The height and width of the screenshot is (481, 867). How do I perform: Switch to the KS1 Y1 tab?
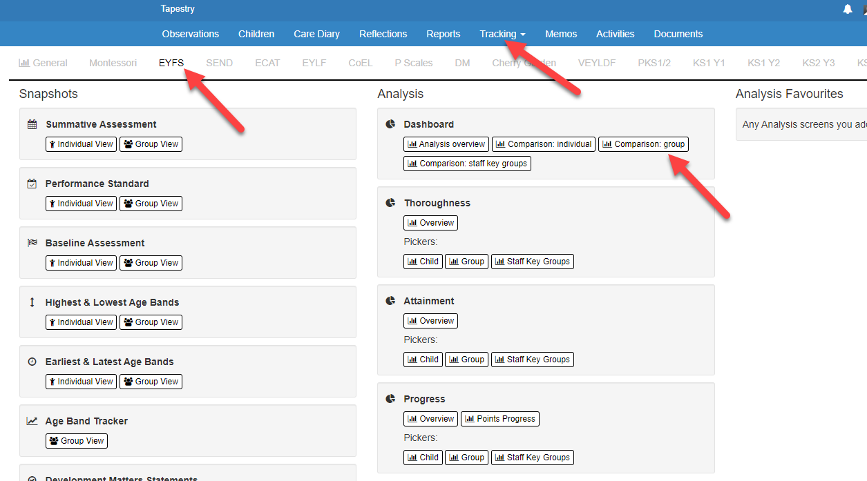[x=709, y=63]
